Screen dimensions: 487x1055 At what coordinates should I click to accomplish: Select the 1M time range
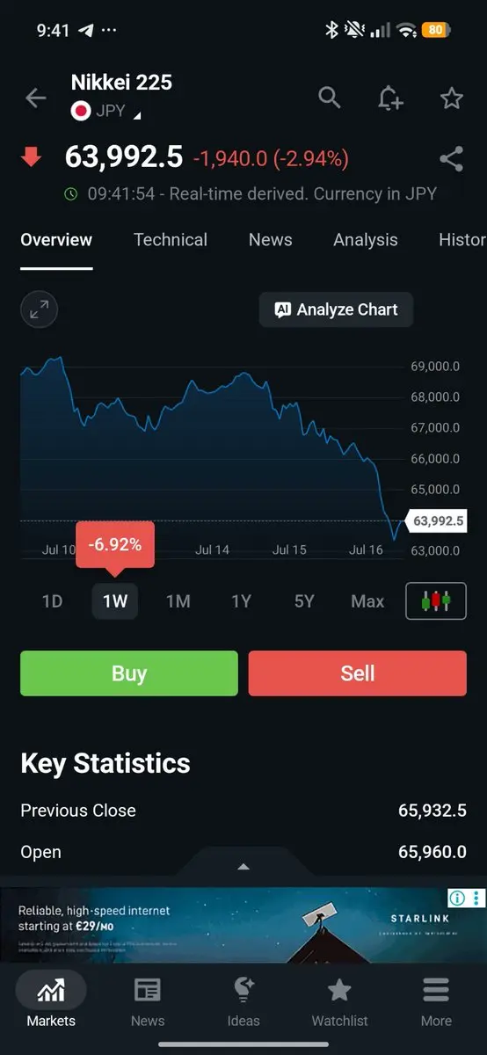point(178,601)
